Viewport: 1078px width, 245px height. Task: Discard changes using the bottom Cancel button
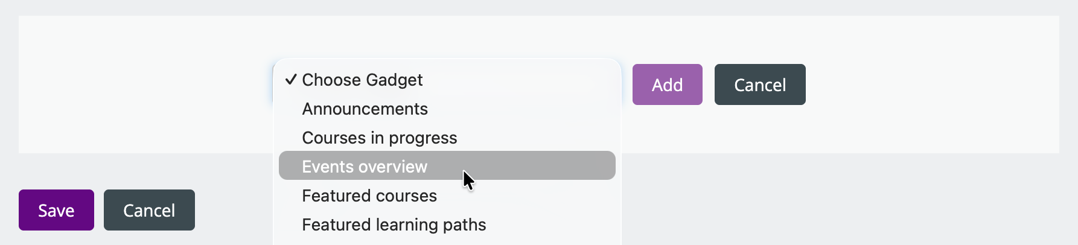tap(149, 210)
